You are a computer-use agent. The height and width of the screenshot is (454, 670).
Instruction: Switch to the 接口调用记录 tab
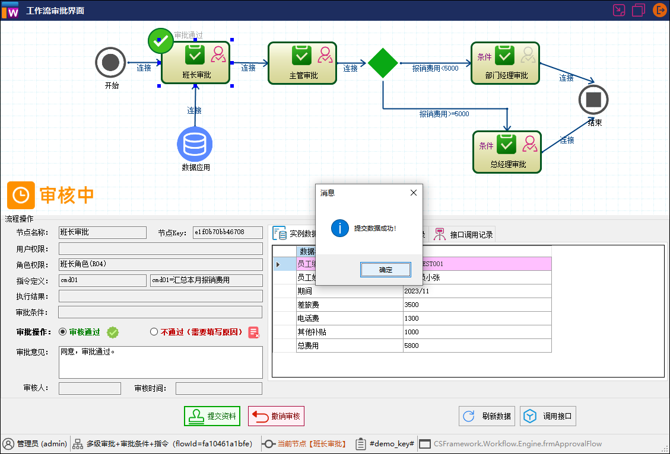tap(464, 234)
